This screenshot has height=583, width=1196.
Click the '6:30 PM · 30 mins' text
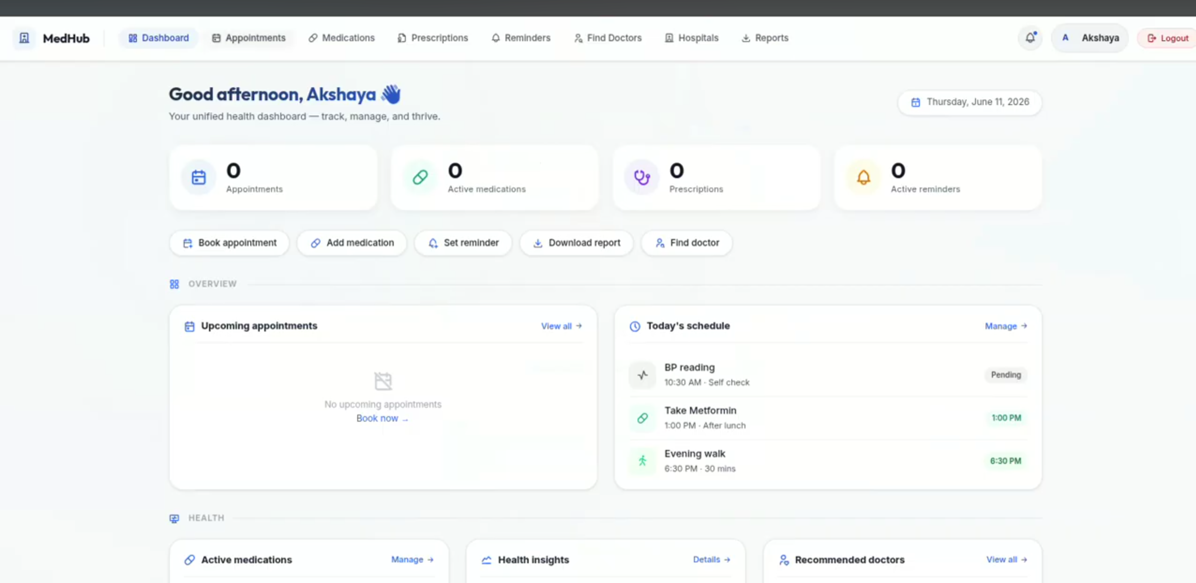point(700,469)
